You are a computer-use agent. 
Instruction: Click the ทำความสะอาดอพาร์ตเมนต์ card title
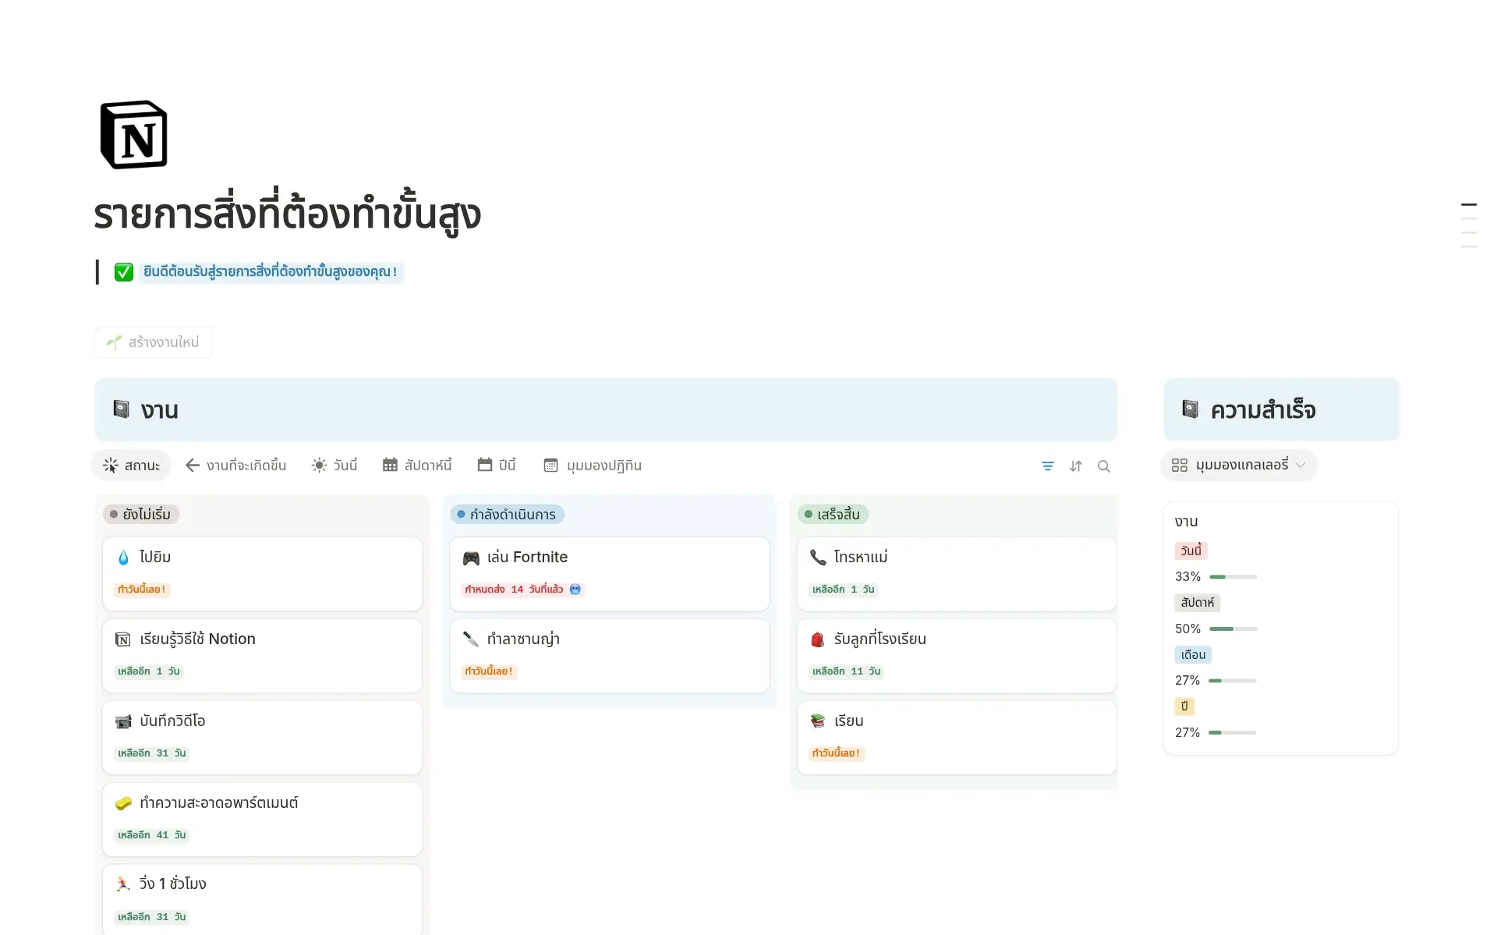pos(218,803)
